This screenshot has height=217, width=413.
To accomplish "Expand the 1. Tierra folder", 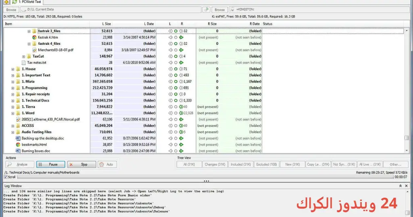I will [13, 107].
